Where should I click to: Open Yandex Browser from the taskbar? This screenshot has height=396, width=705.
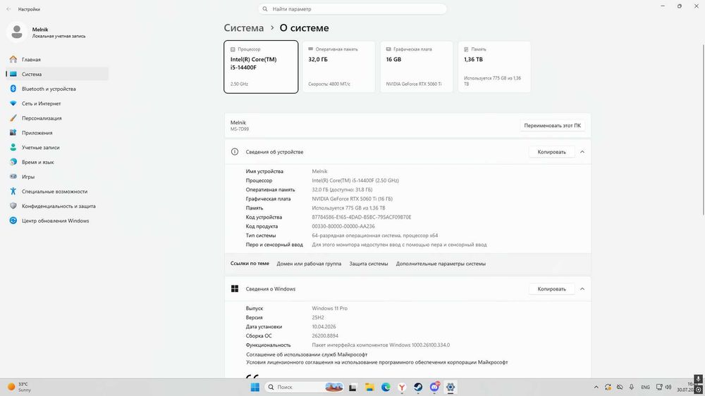point(402,387)
